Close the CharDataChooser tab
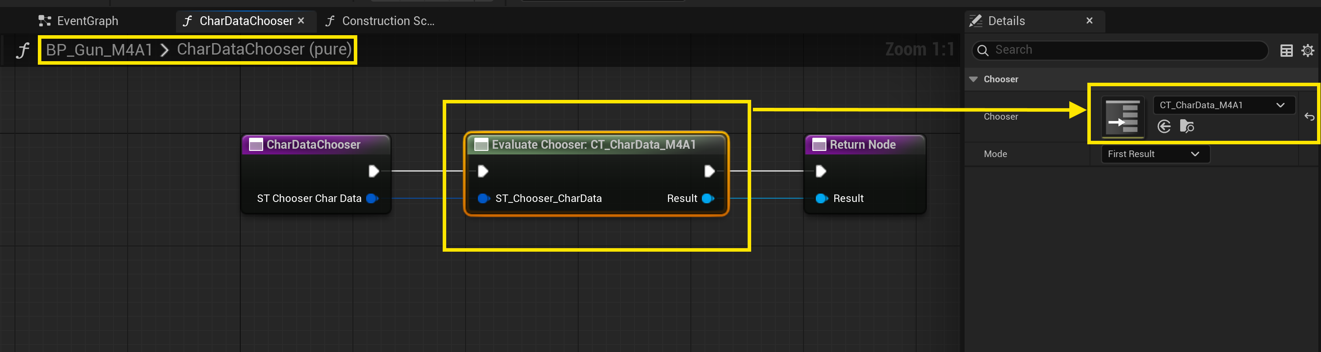 [301, 21]
